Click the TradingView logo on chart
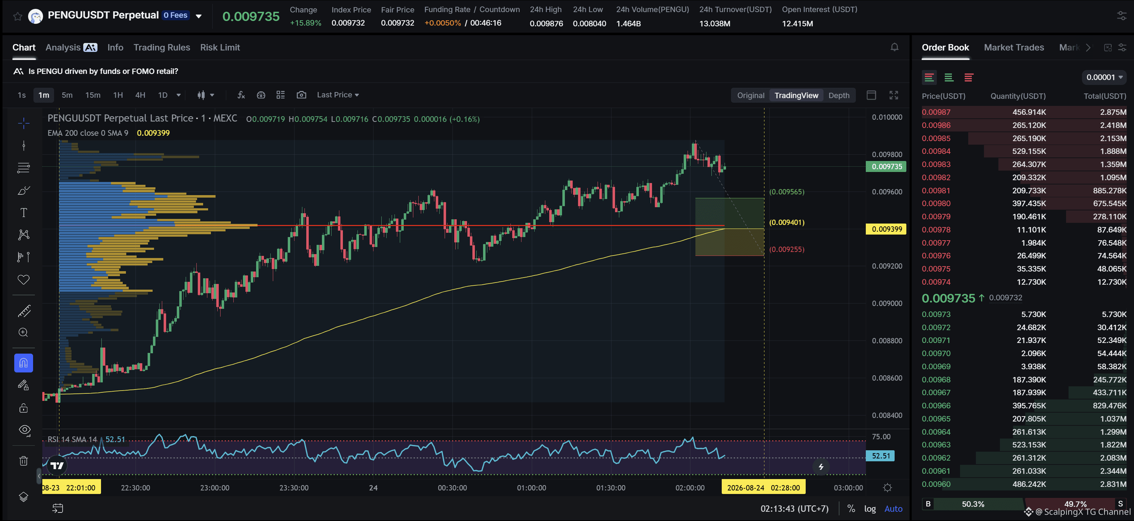The width and height of the screenshot is (1134, 521). tap(57, 465)
